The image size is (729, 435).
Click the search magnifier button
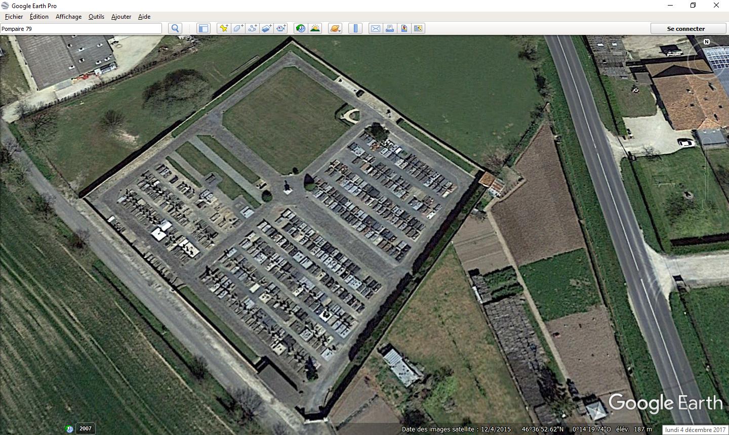tap(175, 28)
